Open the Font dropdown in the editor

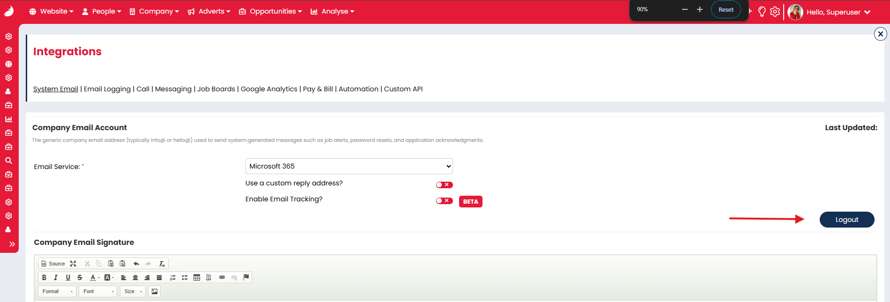pos(98,291)
